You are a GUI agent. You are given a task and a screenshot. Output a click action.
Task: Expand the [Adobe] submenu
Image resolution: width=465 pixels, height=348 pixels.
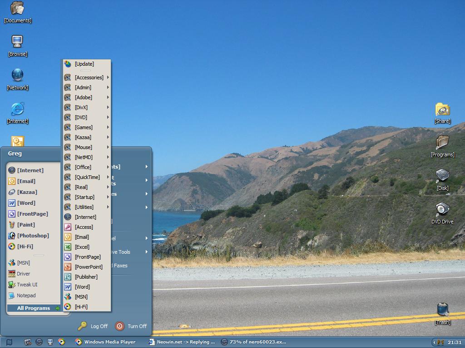click(87, 97)
